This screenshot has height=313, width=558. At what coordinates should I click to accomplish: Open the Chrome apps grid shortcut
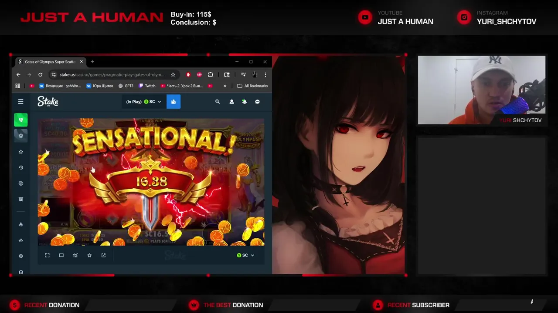coord(18,86)
